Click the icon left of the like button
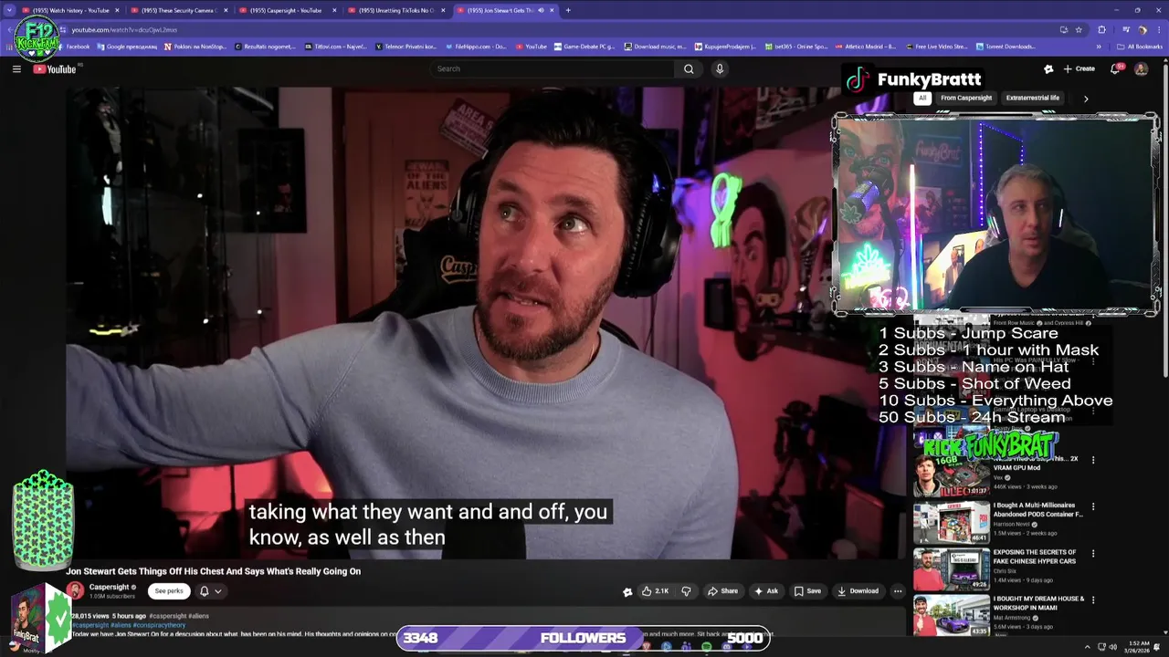 tap(627, 591)
